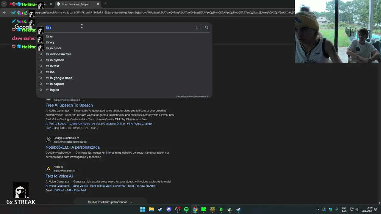Open the 'Clone Voices' sitelink under Artlist
The height and width of the screenshot is (214, 381).
tap(79, 186)
